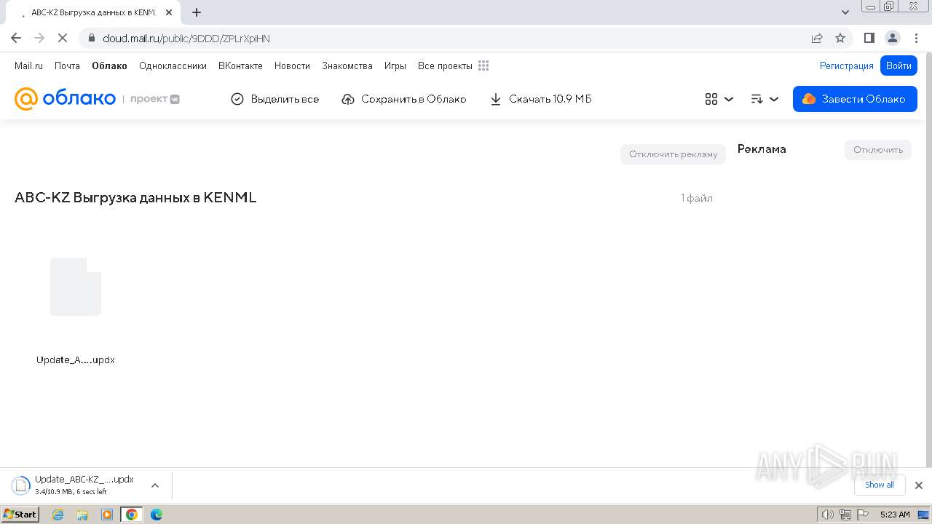Click the 5:23 AM system clock
The height and width of the screenshot is (524, 932).
[895, 515]
